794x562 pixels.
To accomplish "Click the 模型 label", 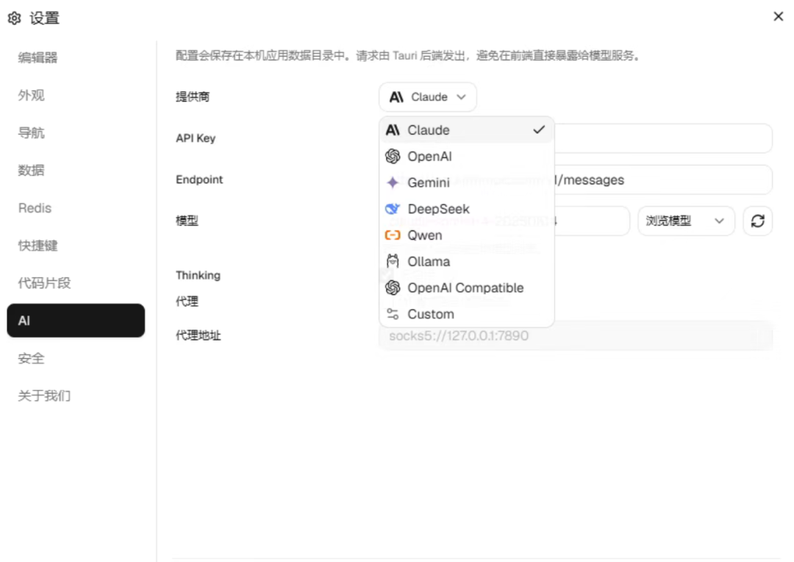I will point(187,221).
